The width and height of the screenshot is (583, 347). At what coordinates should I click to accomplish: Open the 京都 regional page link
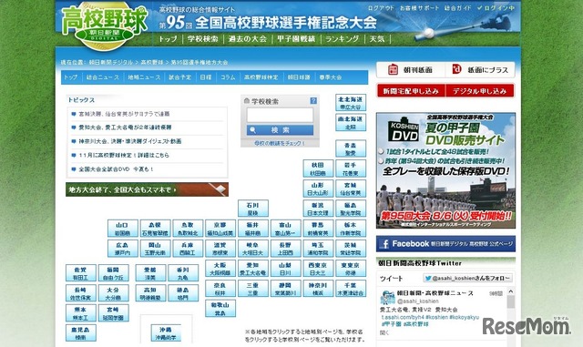[220, 225]
